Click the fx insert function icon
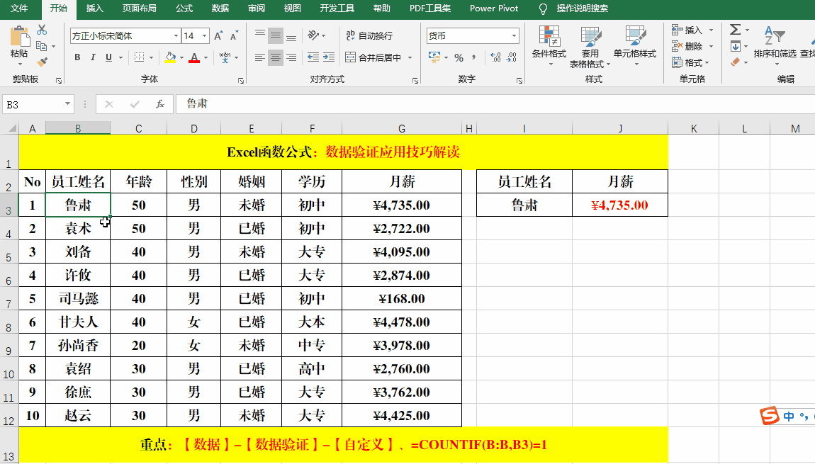815x464 pixels. [160, 104]
